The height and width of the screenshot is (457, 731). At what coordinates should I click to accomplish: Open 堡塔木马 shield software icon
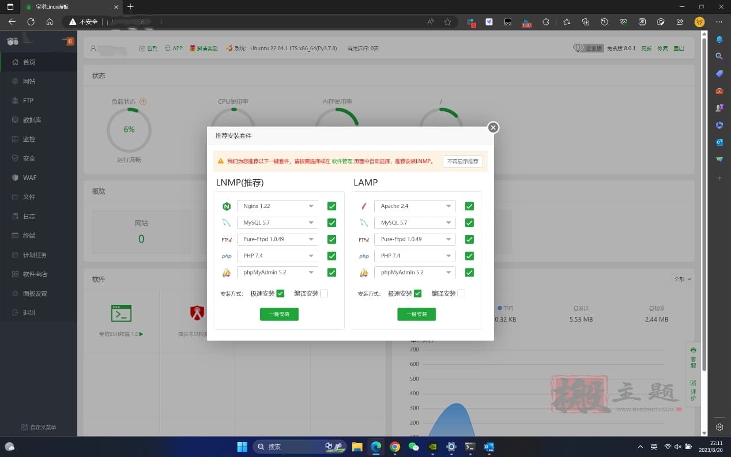[x=197, y=313]
